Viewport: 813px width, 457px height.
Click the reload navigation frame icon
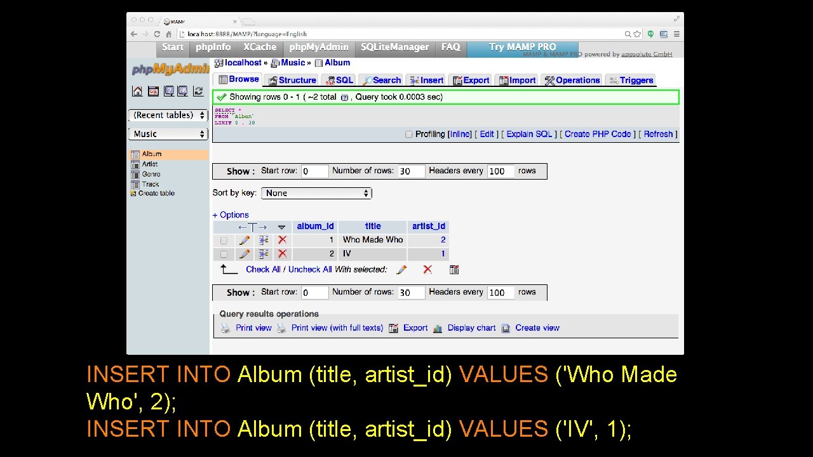click(x=199, y=91)
